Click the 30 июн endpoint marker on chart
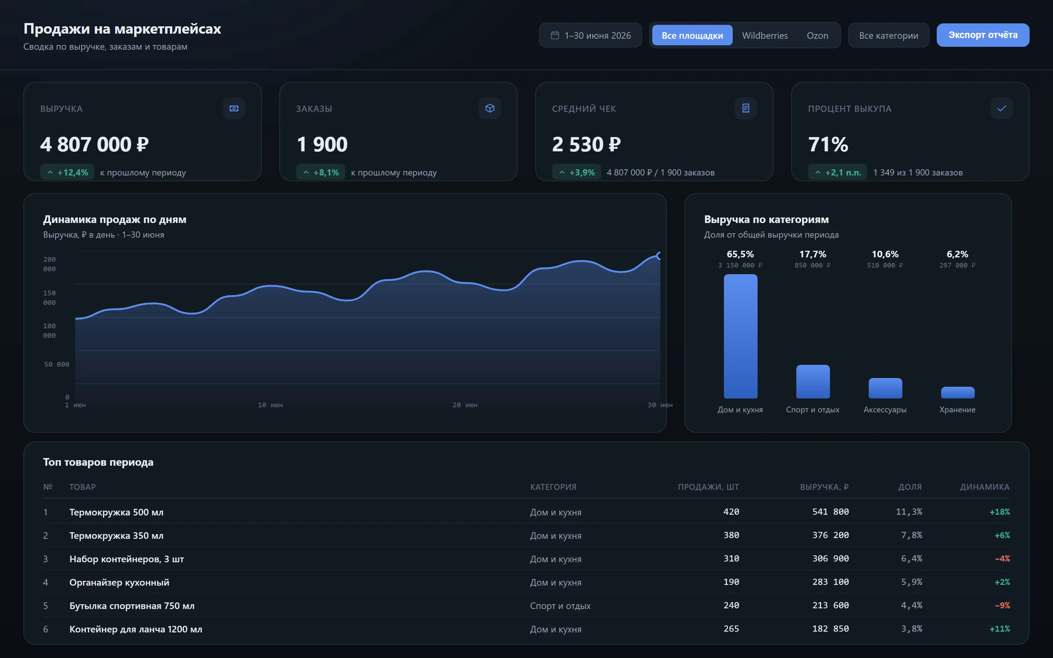This screenshot has width=1053, height=658. pos(659,256)
